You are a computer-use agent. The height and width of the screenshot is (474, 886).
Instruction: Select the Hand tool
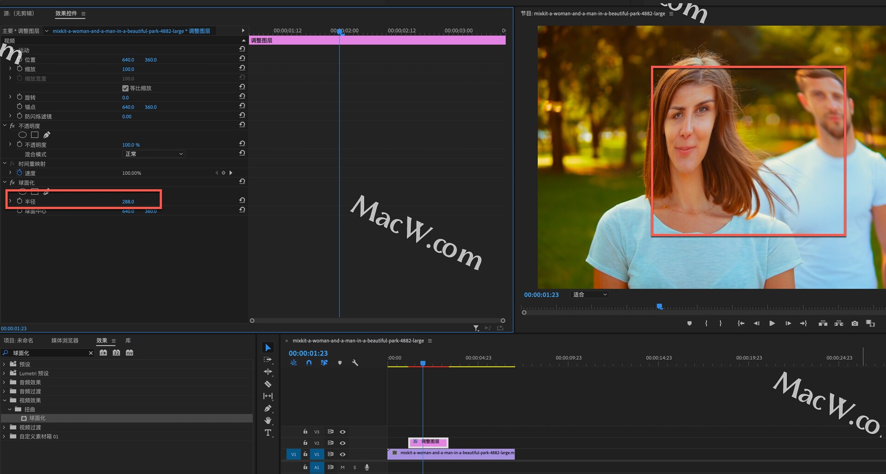pyautogui.click(x=268, y=421)
